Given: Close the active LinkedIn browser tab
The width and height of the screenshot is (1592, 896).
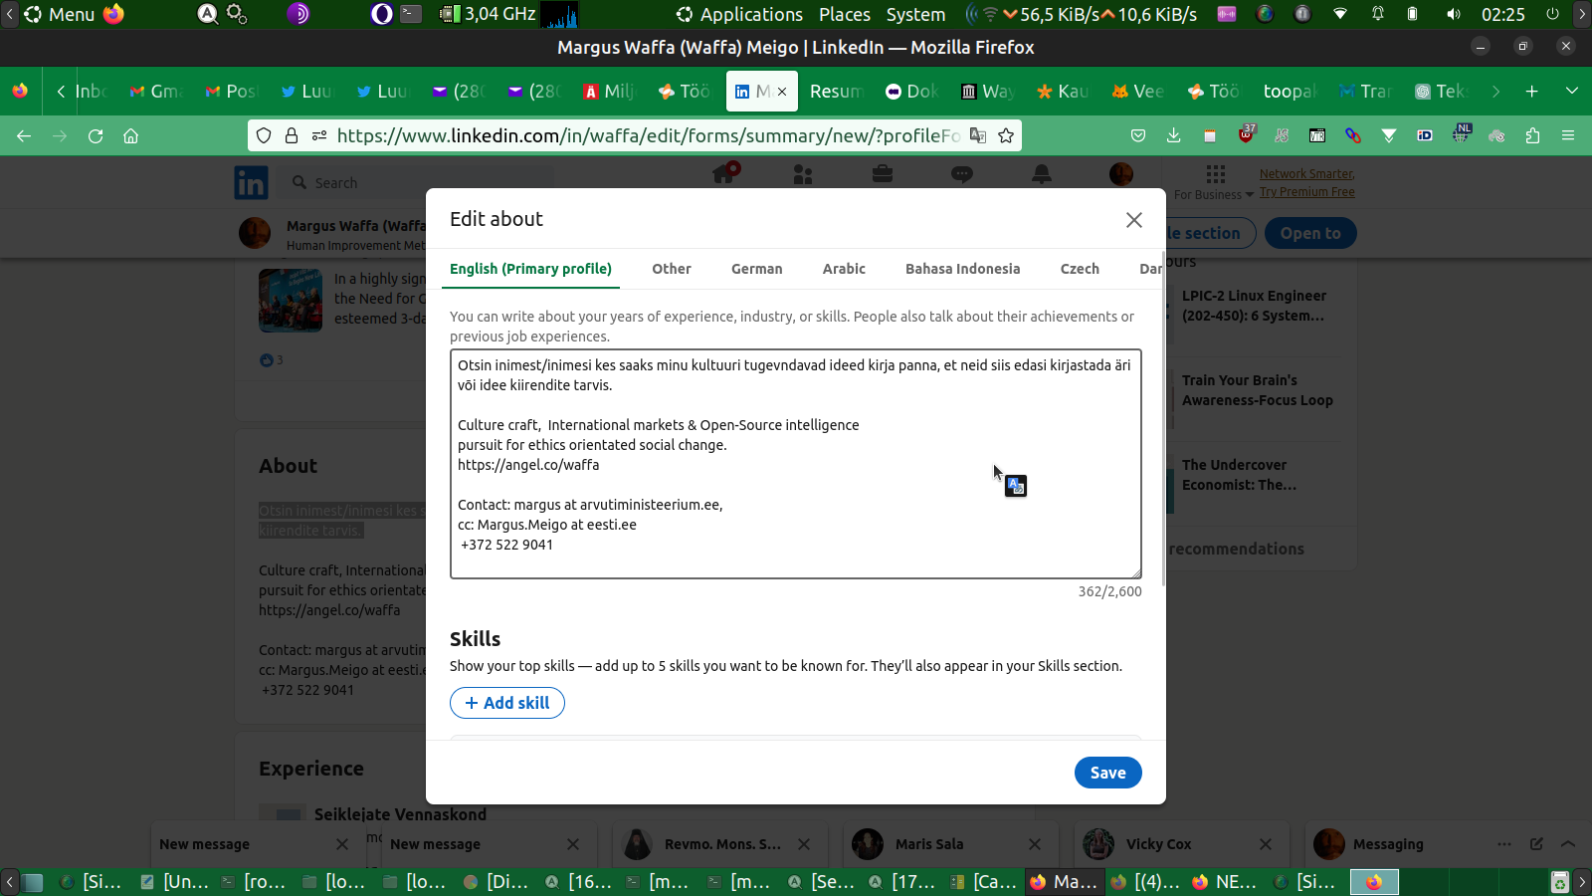Looking at the screenshot, I should (x=782, y=92).
